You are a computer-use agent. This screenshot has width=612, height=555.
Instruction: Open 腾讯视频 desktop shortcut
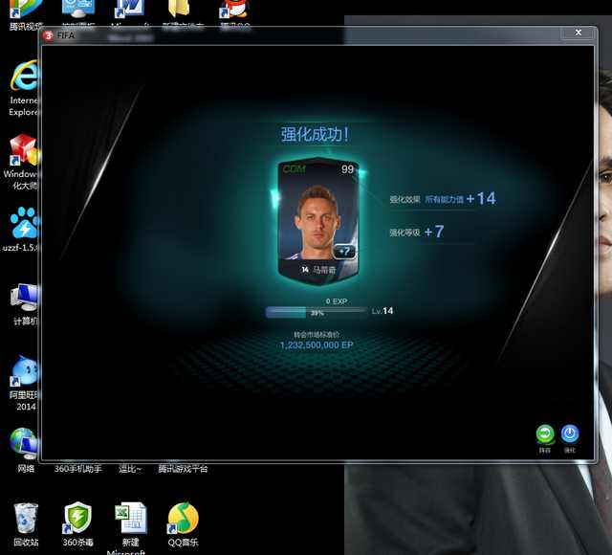(26, 15)
